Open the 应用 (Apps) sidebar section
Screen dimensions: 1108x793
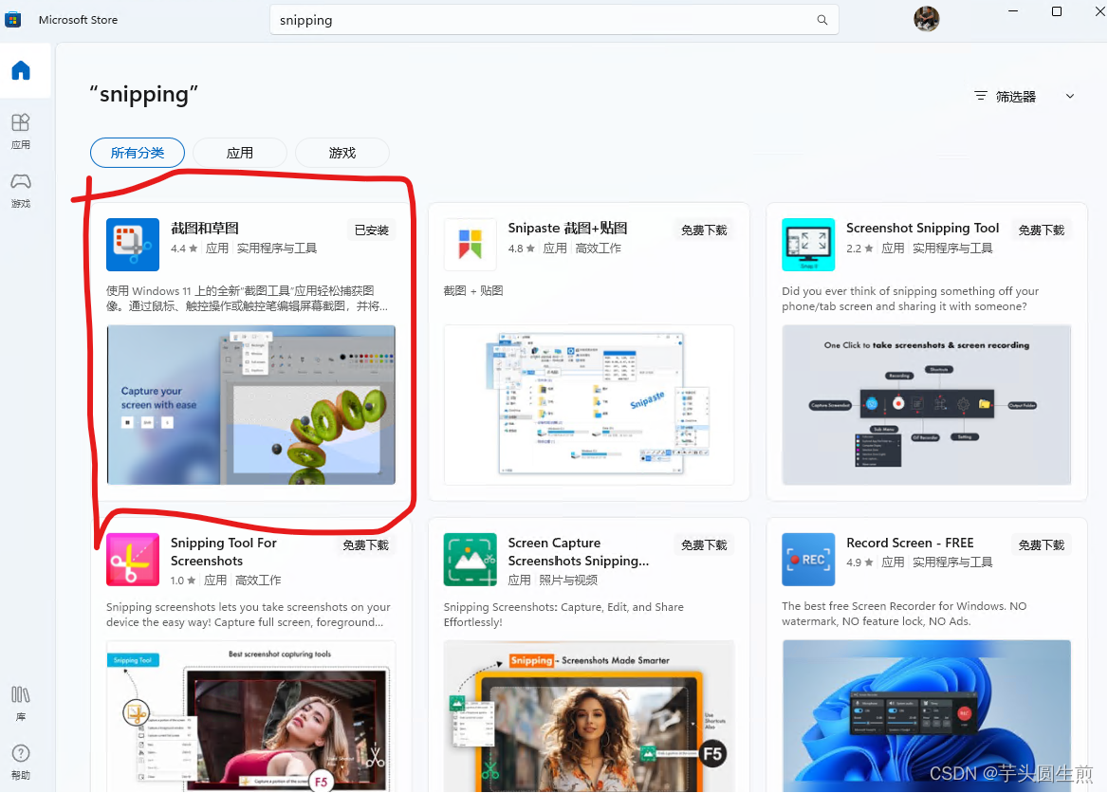click(x=21, y=132)
